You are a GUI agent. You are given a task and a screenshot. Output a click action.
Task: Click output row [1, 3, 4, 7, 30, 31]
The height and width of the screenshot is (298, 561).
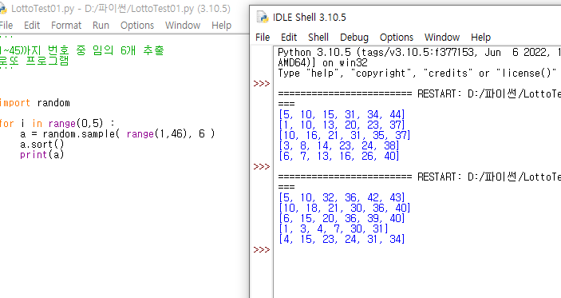[x=334, y=228]
